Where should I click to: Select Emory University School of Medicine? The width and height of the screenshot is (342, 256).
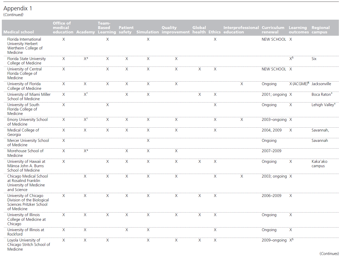tap(27, 122)
